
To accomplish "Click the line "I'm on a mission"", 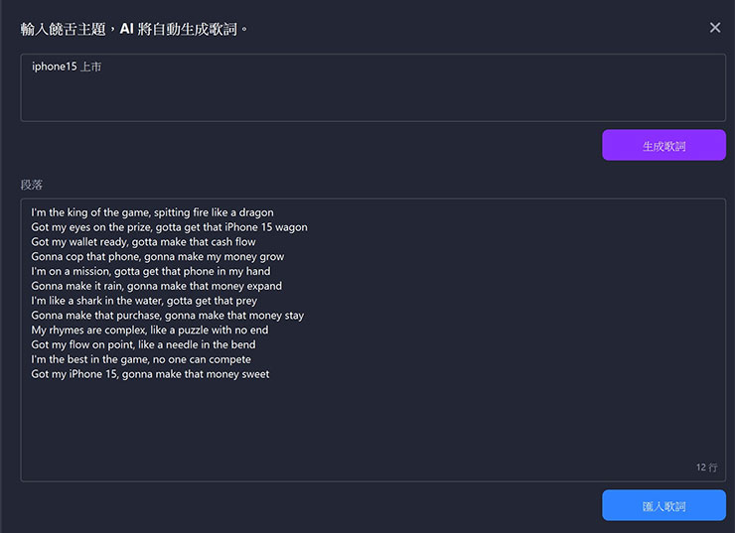I will pyautogui.click(x=150, y=271).
